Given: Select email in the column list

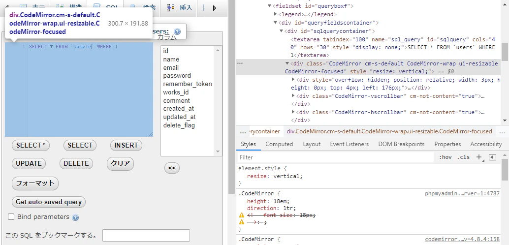Looking at the screenshot, I should click(x=187, y=67).
